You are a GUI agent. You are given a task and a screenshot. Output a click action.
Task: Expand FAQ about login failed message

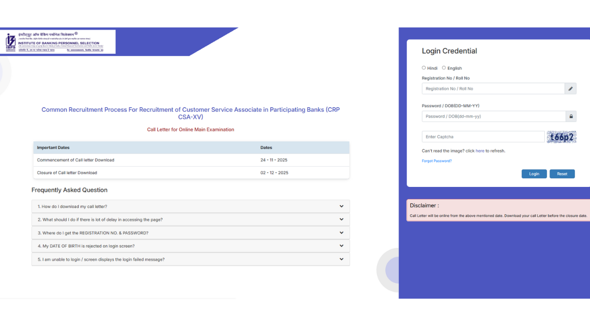191,259
